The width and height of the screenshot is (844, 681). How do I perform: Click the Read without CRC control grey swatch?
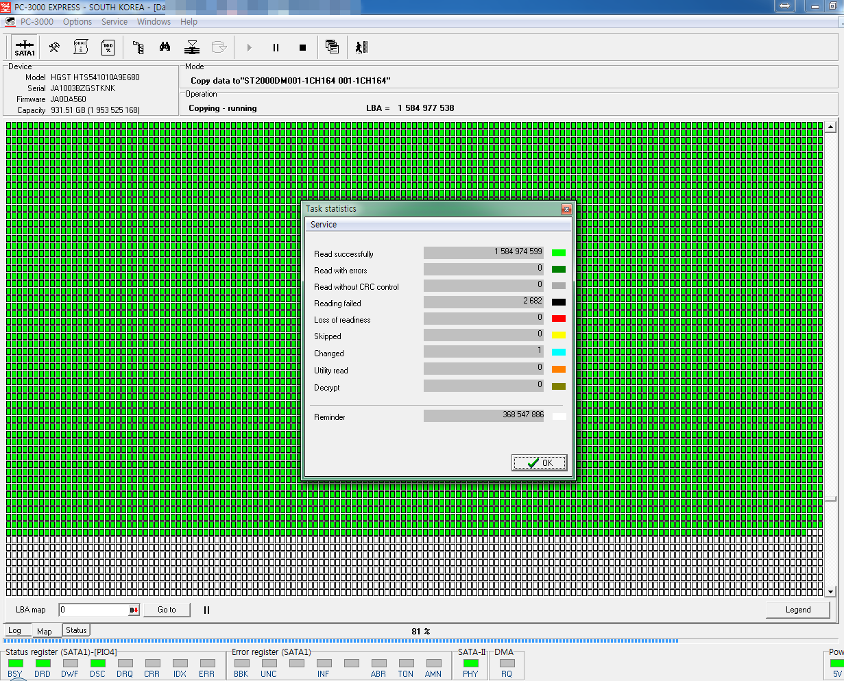click(x=559, y=286)
